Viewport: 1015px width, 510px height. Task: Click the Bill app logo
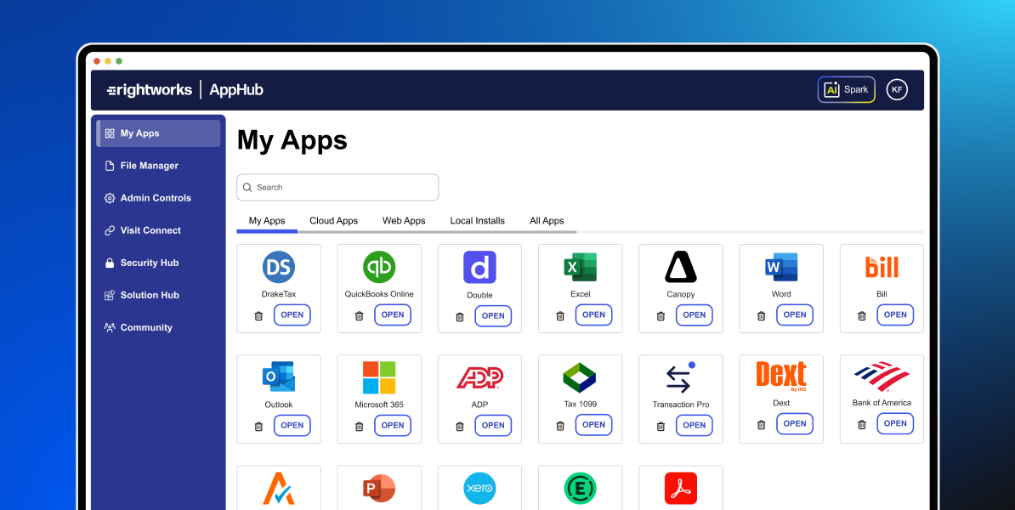tap(882, 267)
